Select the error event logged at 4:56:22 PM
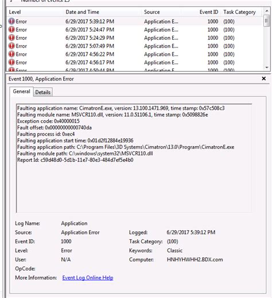The image size is (272, 298). [135, 55]
